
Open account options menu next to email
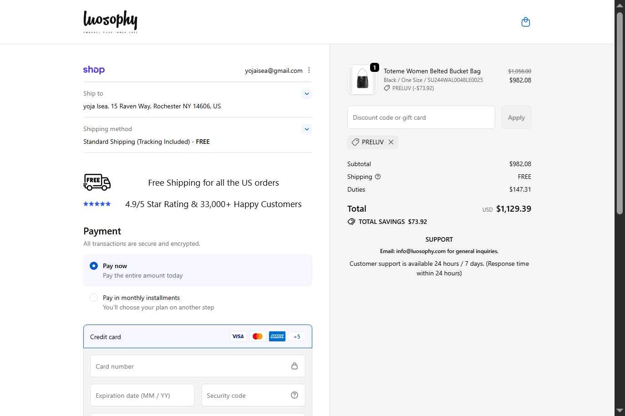coord(309,70)
